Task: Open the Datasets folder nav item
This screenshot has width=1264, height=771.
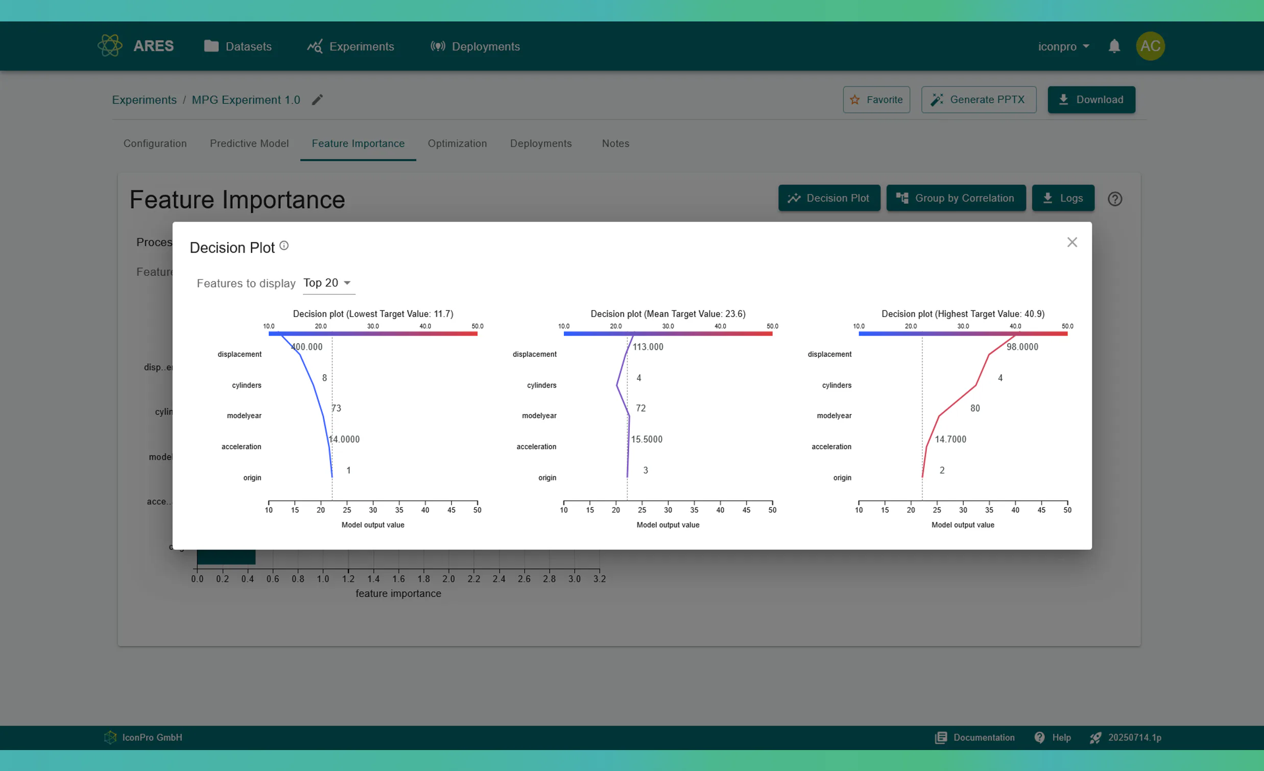Action: [x=237, y=46]
